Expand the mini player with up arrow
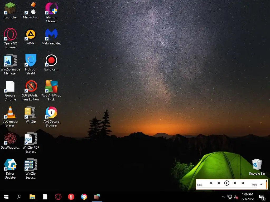Viewport: 270px width, 202px height. (261, 184)
